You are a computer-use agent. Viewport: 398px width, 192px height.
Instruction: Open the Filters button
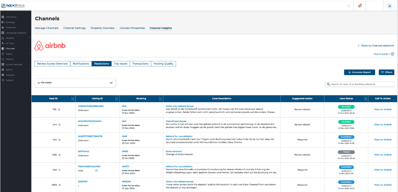click(x=386, y=72)
